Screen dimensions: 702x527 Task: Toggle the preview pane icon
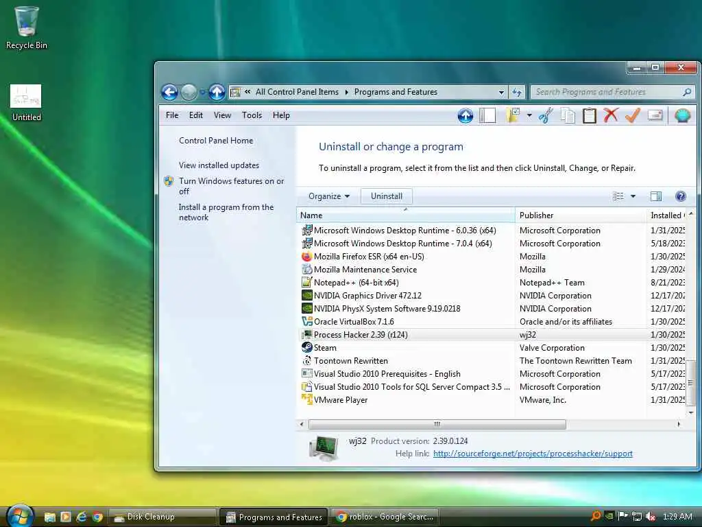pyautogui.click(x=656, y=196)
